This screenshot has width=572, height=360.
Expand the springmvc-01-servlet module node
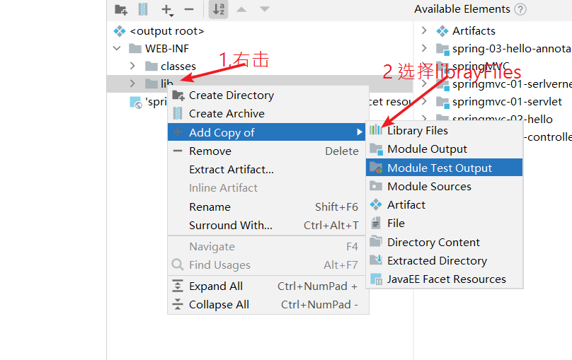click(x=424, y=101)
